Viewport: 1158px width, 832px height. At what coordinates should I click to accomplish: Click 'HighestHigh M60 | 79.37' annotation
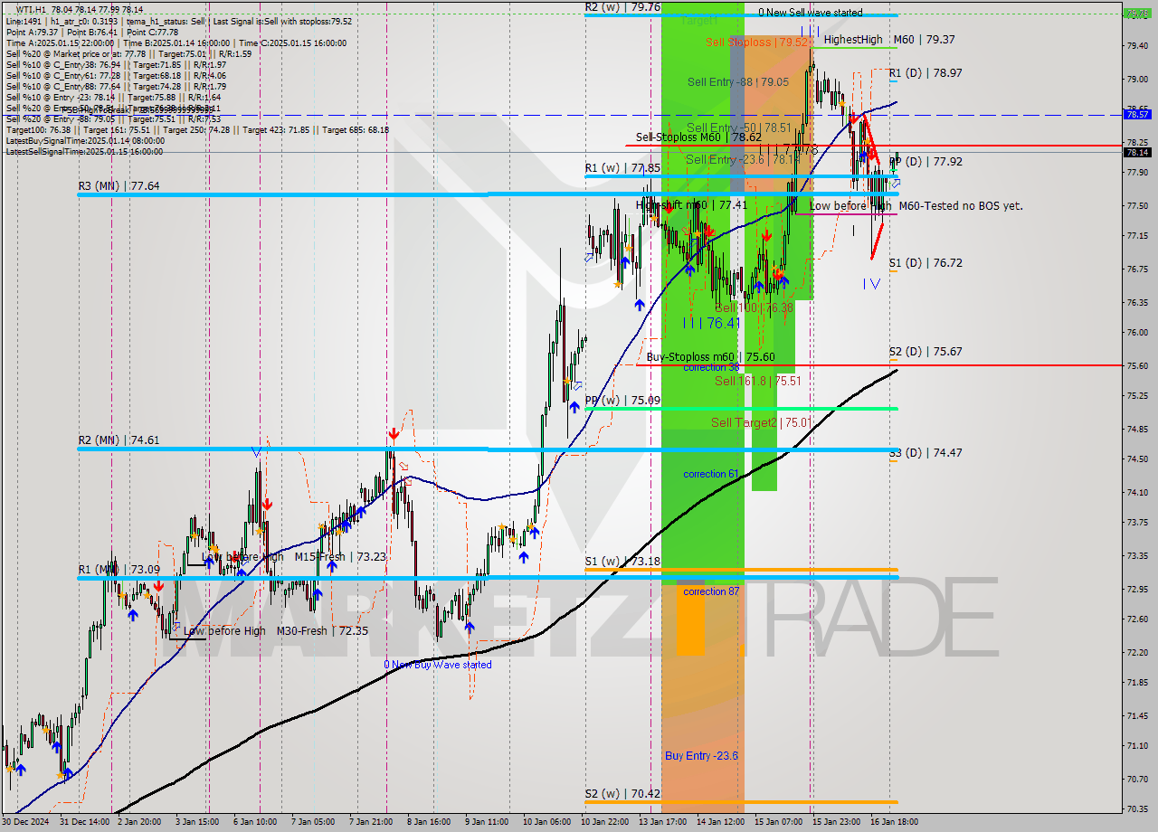(889, 40)
